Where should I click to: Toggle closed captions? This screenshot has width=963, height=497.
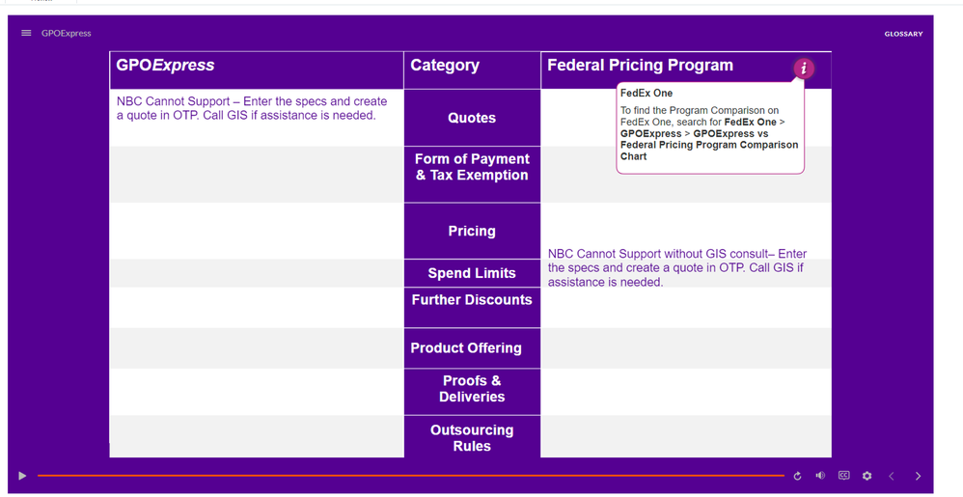(x=843, y=476)
